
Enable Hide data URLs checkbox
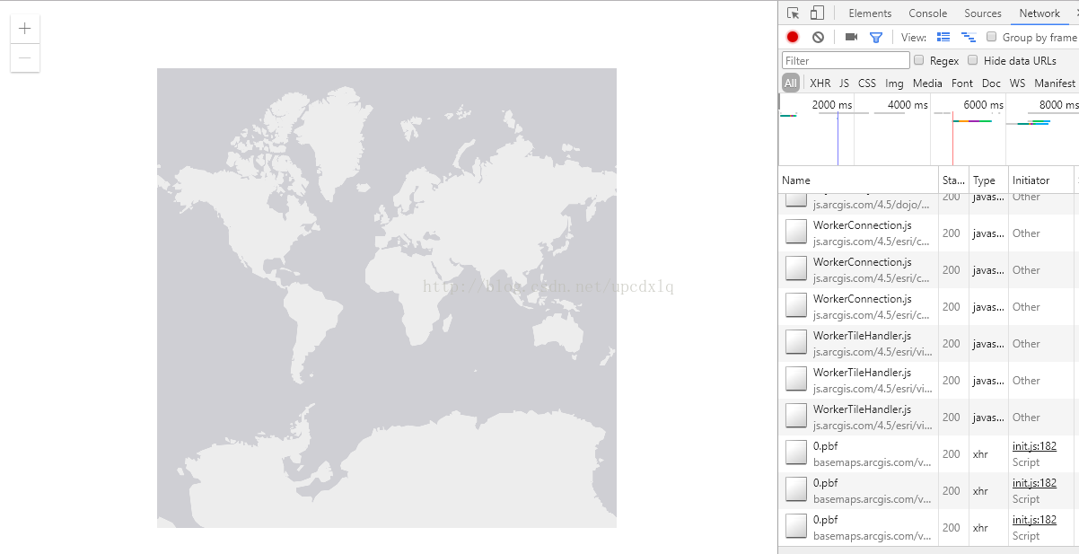[x=973, y=60]
